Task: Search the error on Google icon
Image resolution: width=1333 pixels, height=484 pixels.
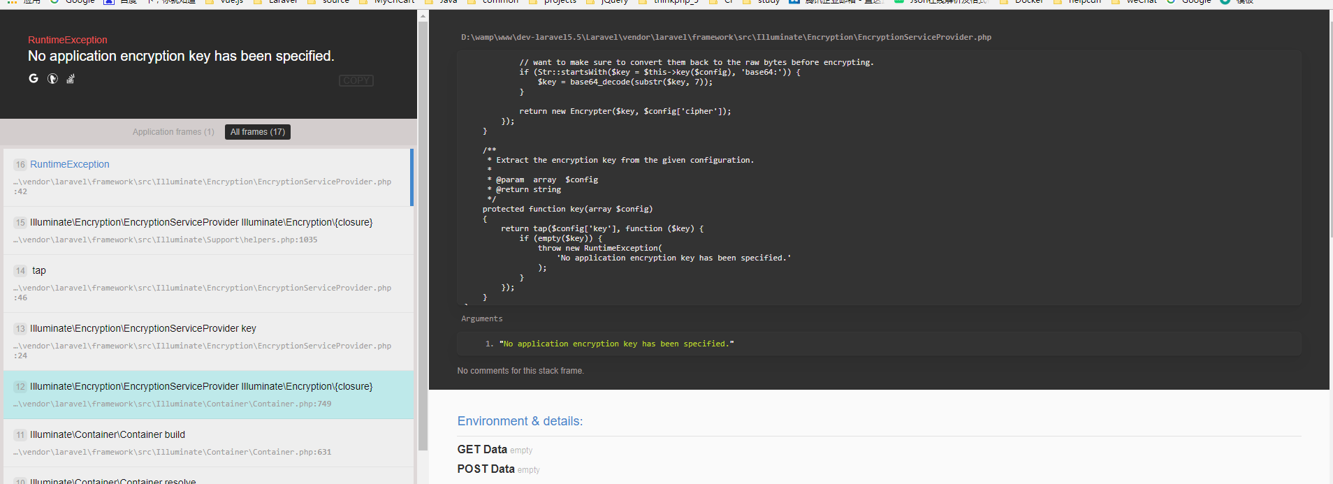Action: [34, 78]
